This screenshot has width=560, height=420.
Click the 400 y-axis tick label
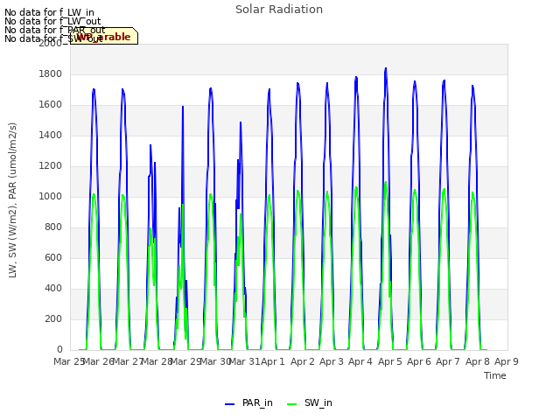(x=53, y=289)
